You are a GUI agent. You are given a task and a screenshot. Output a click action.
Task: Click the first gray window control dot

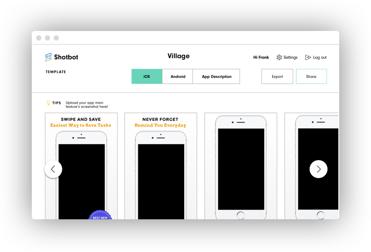[39, 38]
